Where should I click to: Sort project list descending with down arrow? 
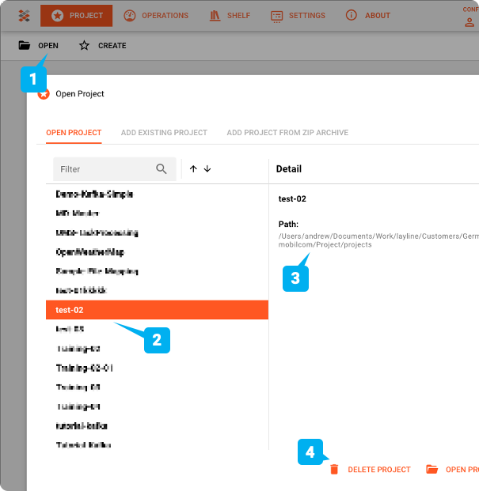207,169
